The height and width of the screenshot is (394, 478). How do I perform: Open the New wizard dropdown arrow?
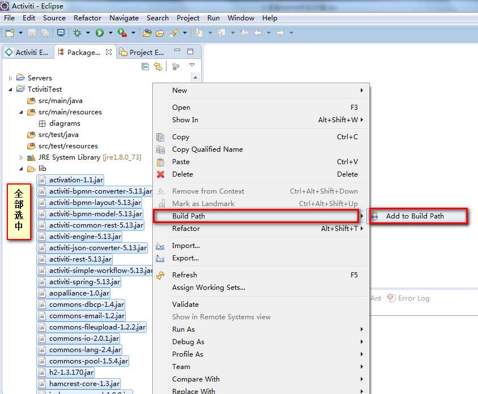pyautogui.click(x=20, y=33)
